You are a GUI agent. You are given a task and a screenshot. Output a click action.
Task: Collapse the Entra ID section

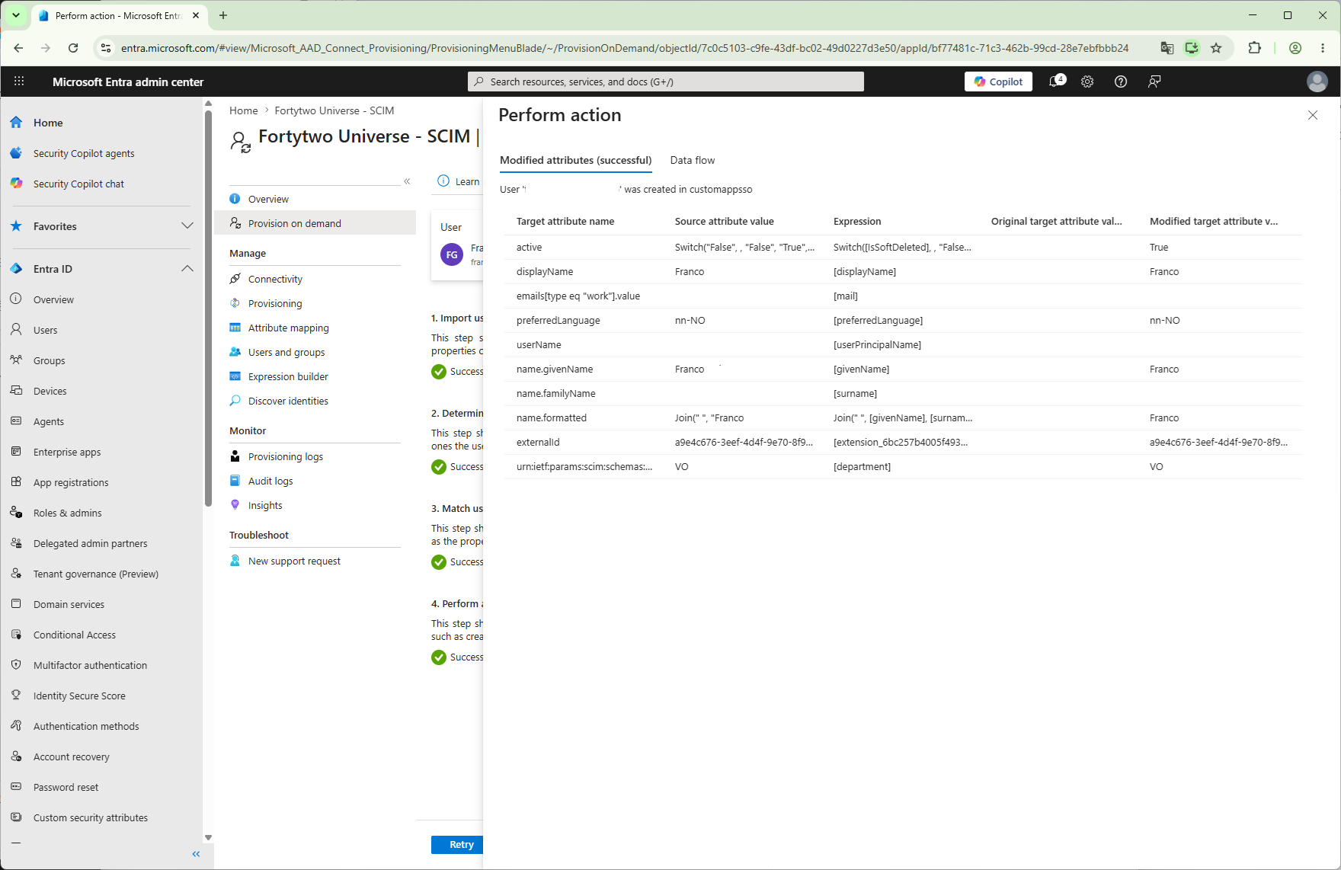pyautogui.click(x=187, y=269)
